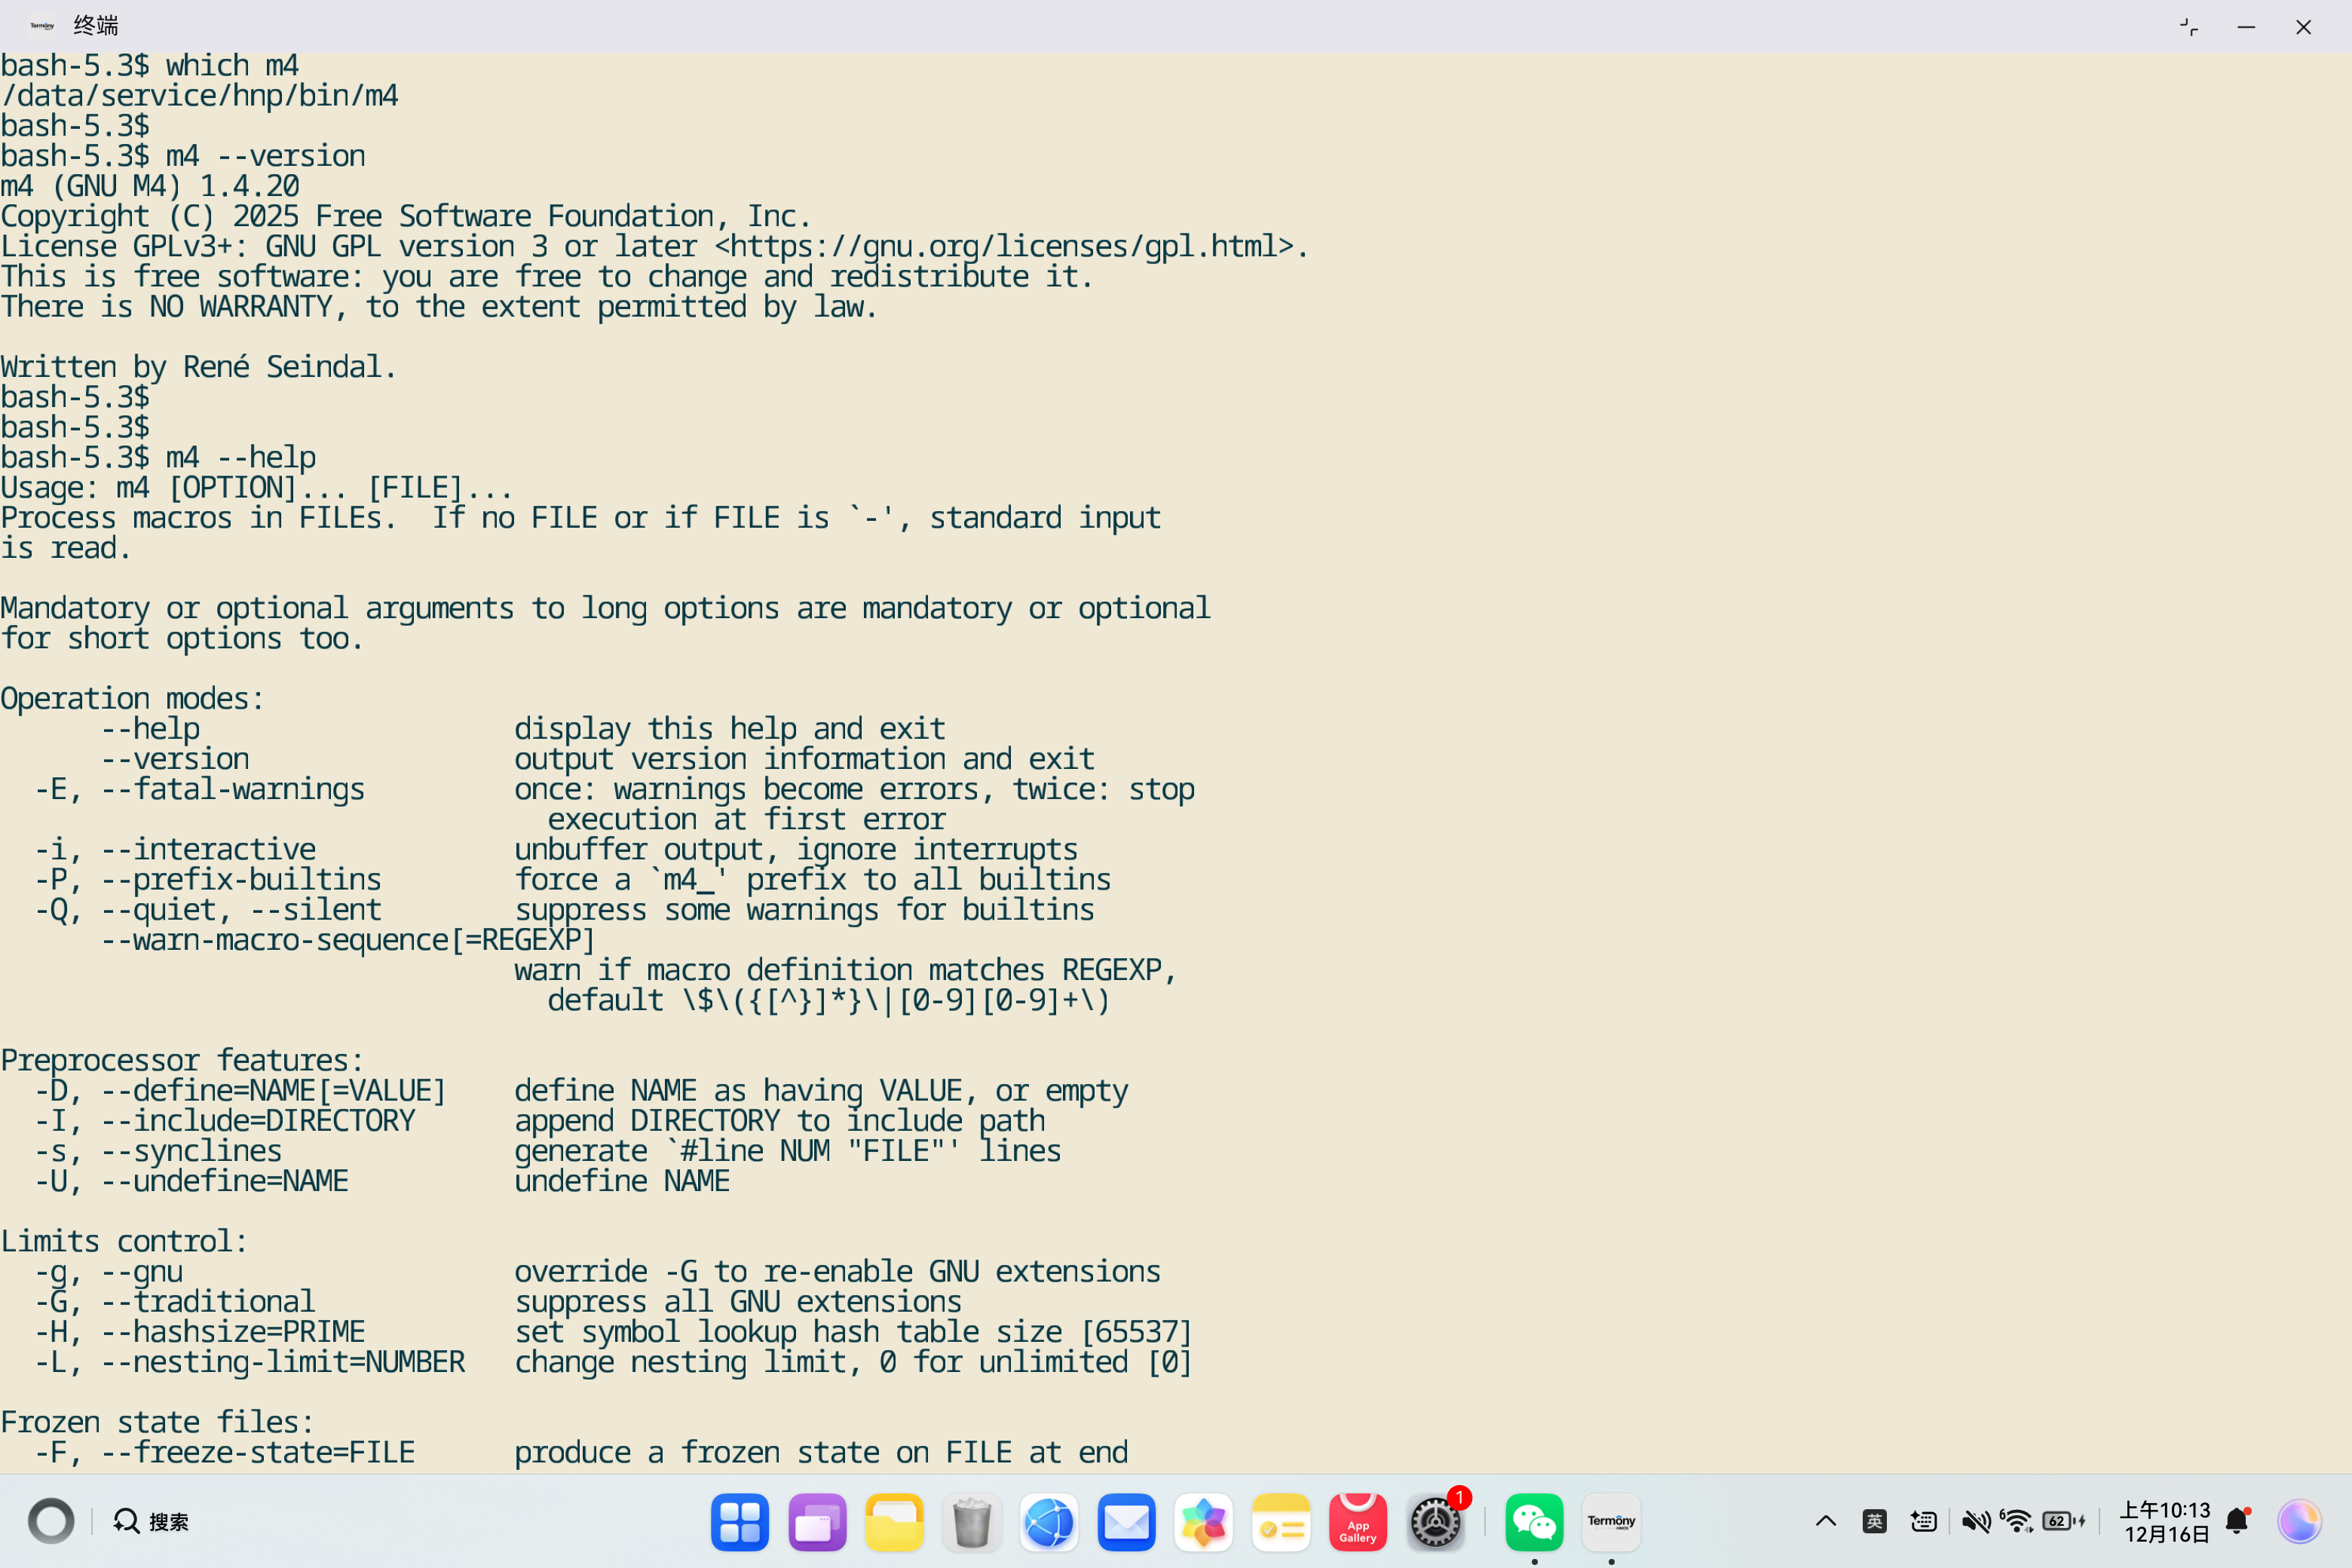Image resolution: width=2352 pixels, height=1568 pixels.
Task: Open the Trash bin
Action: click(971, 1522)
